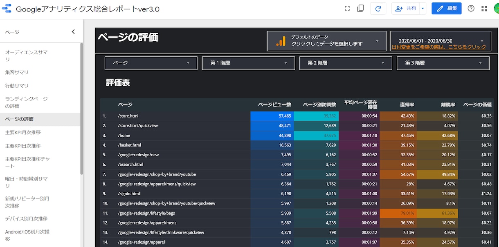This screenshot has height=247, width=499.
Task: Click the Data Studio logo icon
Action: click(x=7, y=9)
